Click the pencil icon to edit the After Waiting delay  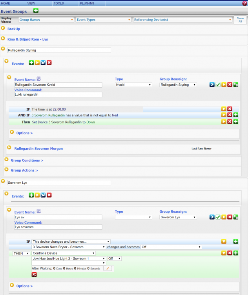(x=108, y=268)
